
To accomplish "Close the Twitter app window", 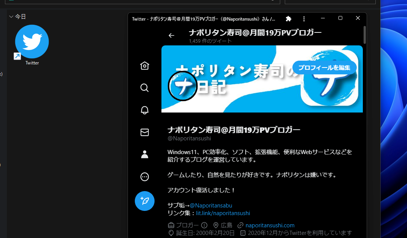I will [358, 18].
